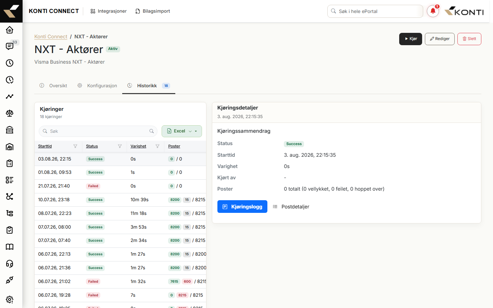The width and height of the screenshot is (493, 308).
Task: Click the Rediger button
Action: click(440, 39)
